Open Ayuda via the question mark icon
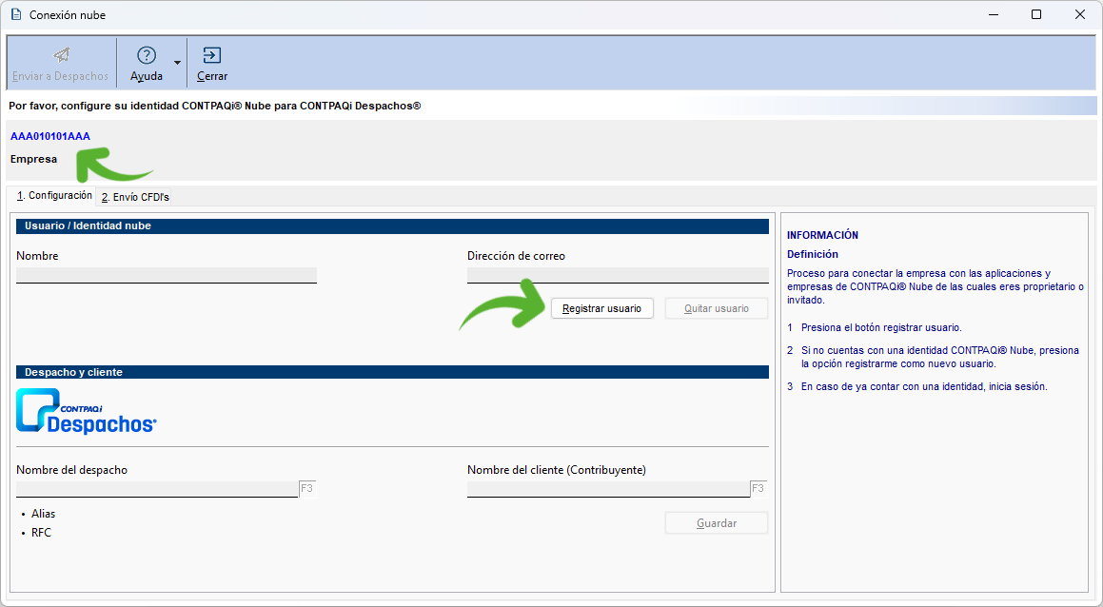 point(147,55)
